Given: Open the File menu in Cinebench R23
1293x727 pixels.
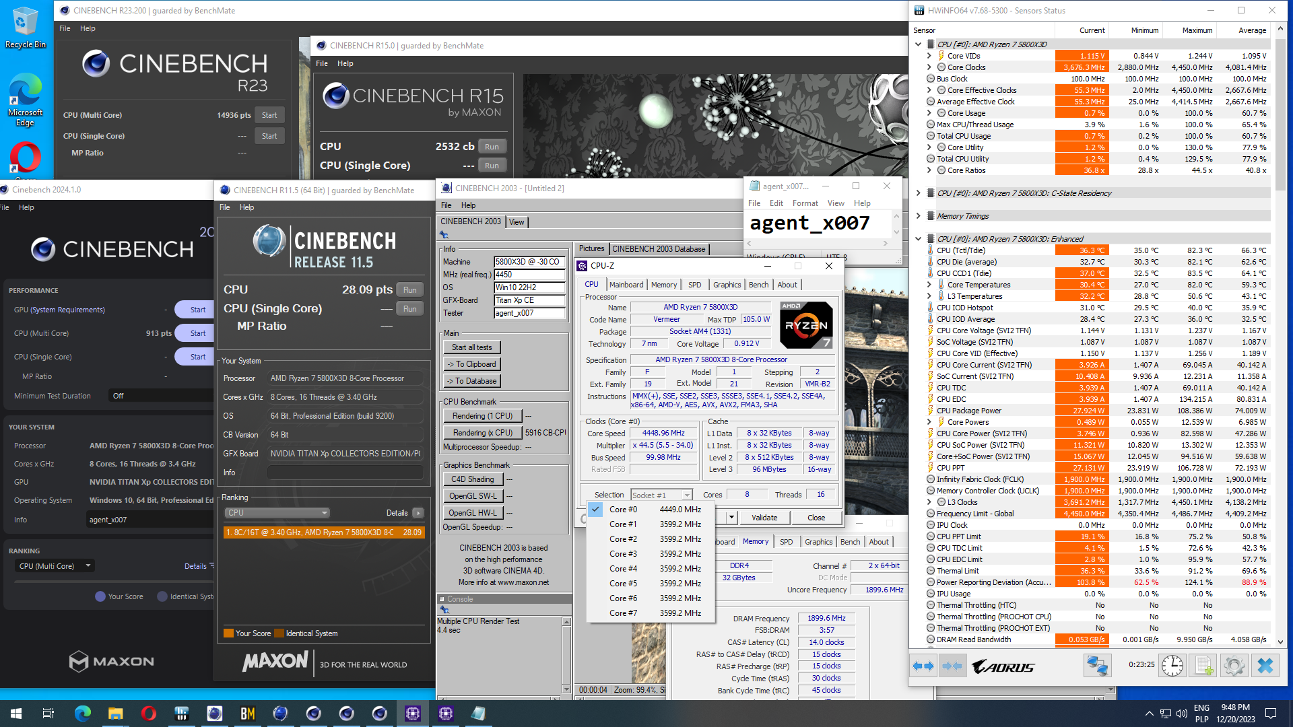Looking at the screenshot, I should (x=65, y=28).
